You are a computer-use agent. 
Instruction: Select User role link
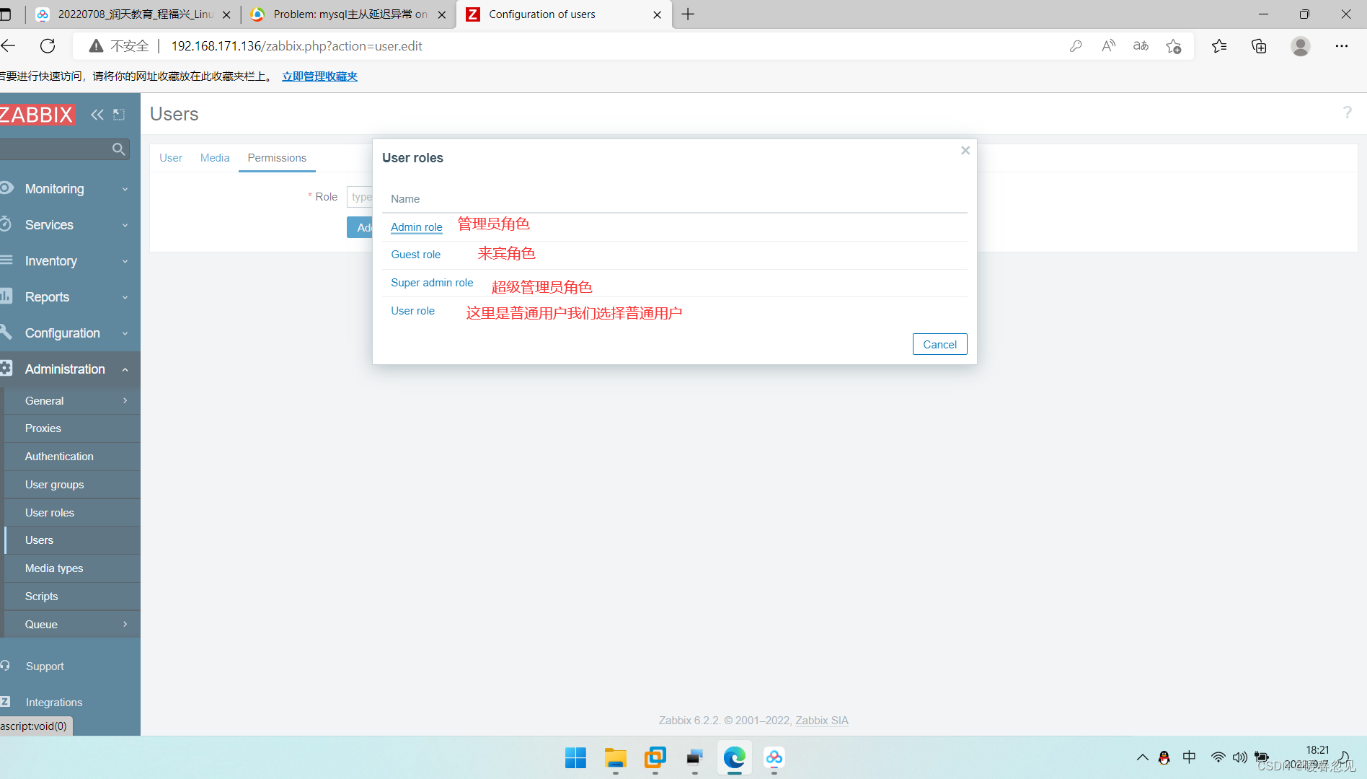click(x=412, y=311)
